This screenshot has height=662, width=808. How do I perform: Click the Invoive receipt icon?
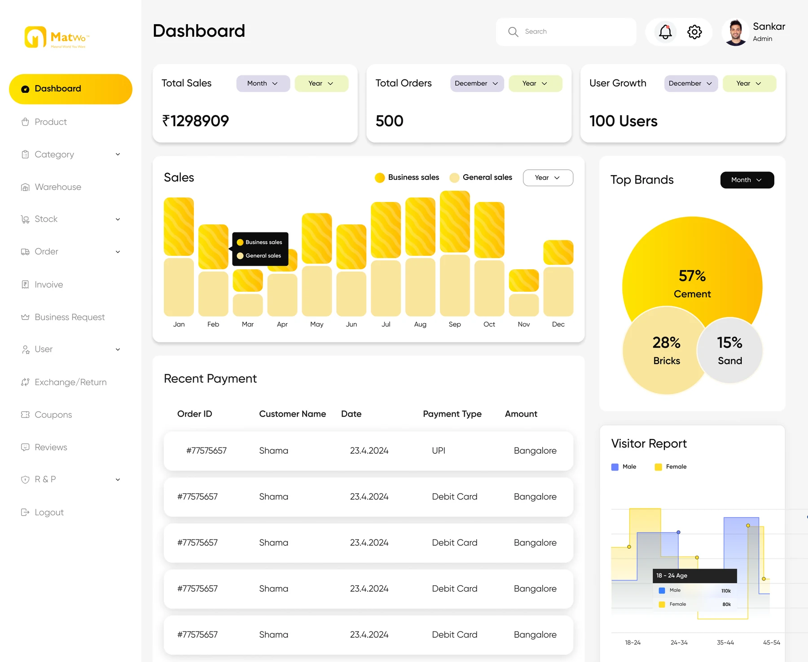25,285
